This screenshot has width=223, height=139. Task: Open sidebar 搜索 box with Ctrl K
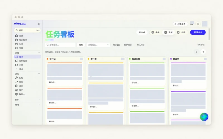pyautogui.click(x=27, y=30)
